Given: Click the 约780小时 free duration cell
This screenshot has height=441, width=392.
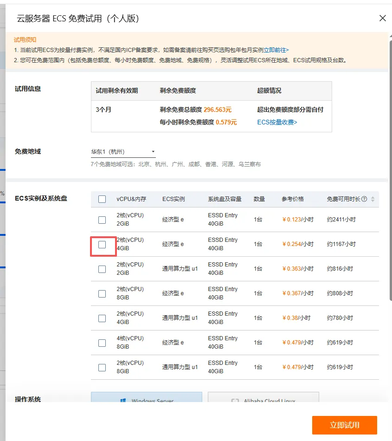Looking at the screenshot, I should pos(340,318).
